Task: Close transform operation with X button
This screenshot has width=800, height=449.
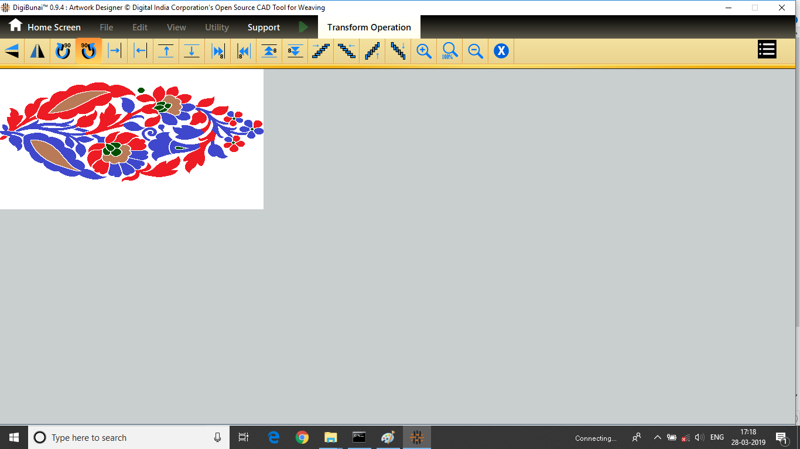Action: (501, 51)
